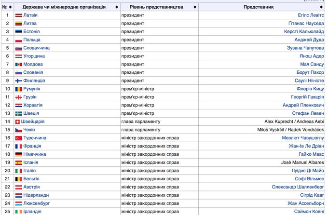Open Олександр Шалленберг representative link
The width and height of the screenshot is (328, 215).
pyautogui.click(x=298, y=187)
